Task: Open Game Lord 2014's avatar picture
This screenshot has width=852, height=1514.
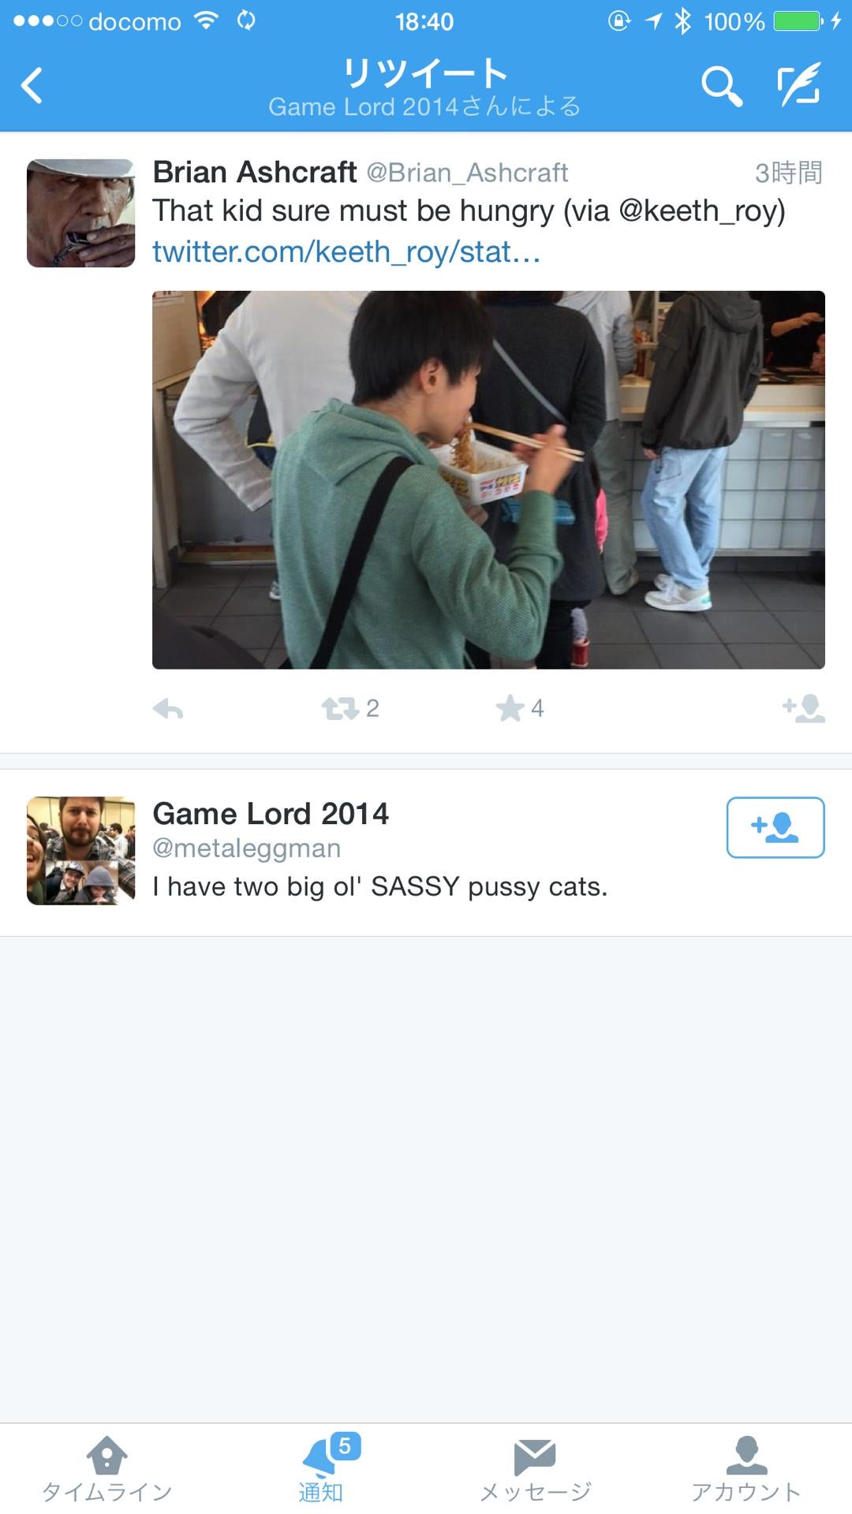Action: pyautogui.click(x=80, y=850)
